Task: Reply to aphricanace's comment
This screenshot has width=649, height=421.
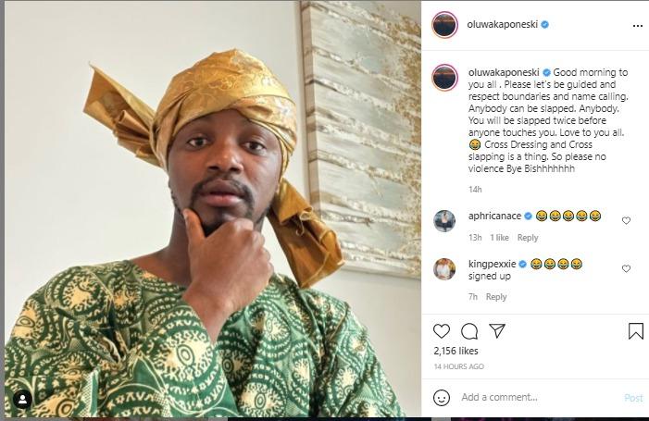Action: (528, 238)
